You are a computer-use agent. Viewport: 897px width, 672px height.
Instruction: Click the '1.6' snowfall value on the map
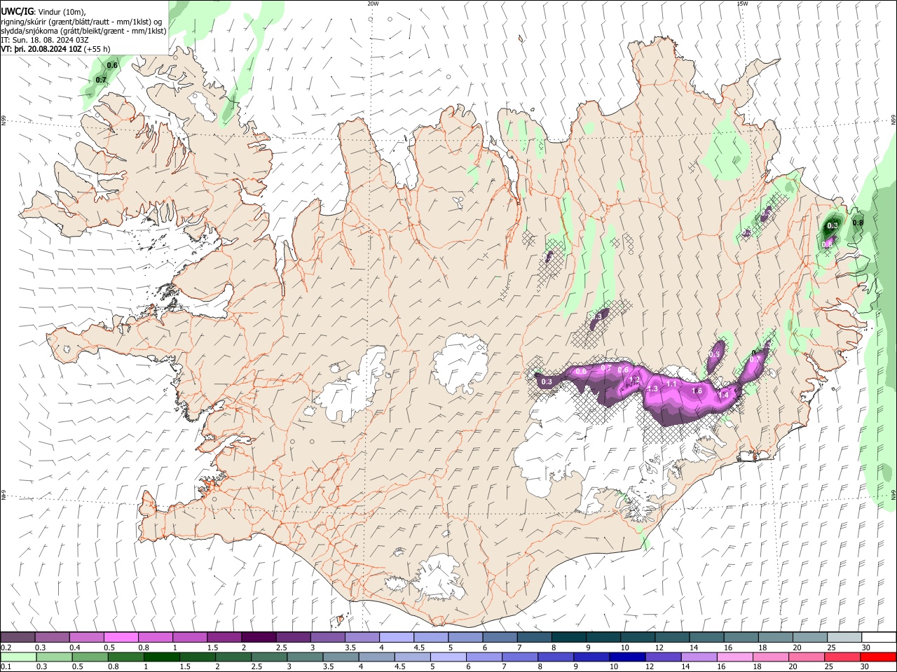(697, 391)
